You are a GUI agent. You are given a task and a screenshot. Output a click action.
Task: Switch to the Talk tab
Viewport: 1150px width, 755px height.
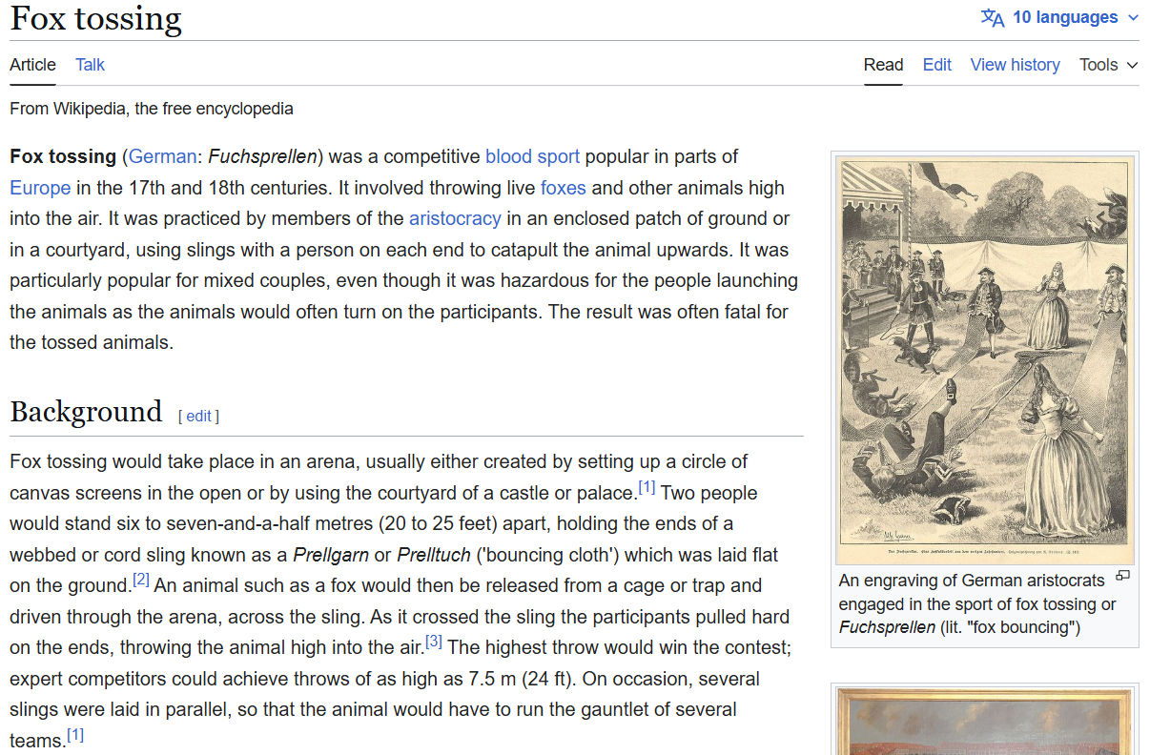(91, 65)
